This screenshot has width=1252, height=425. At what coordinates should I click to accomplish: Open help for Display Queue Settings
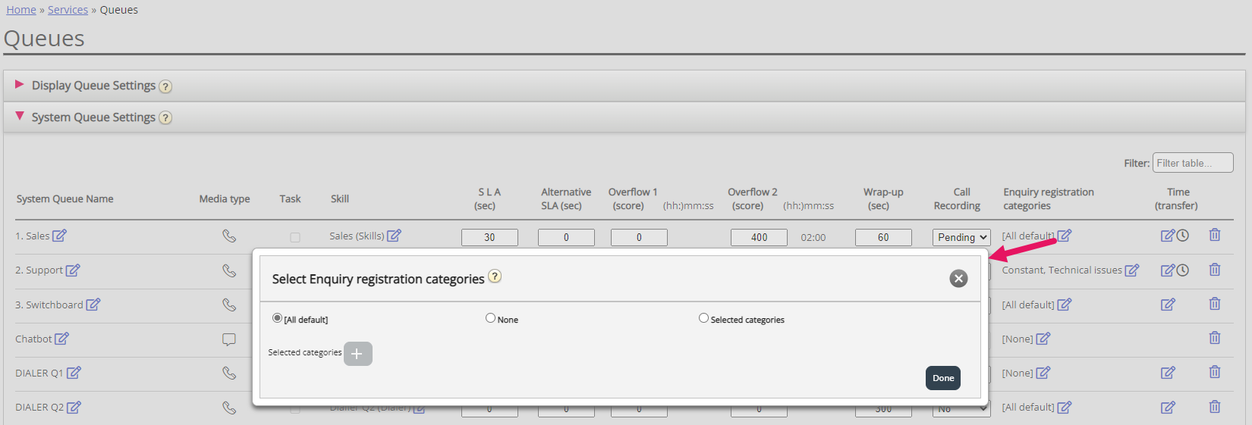click(165, 86)
